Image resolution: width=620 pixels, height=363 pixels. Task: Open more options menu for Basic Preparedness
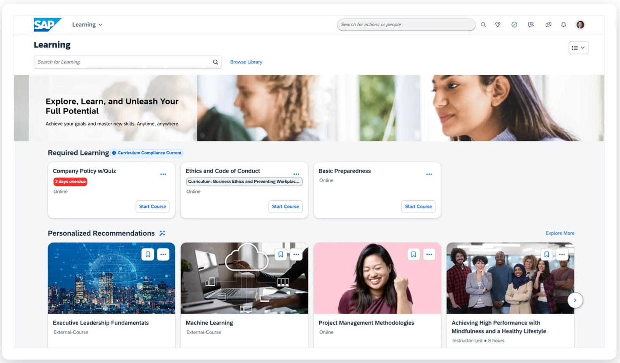429,174
